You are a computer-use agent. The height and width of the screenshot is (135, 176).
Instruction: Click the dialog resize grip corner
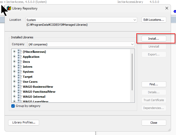click(x=169, y=130)
